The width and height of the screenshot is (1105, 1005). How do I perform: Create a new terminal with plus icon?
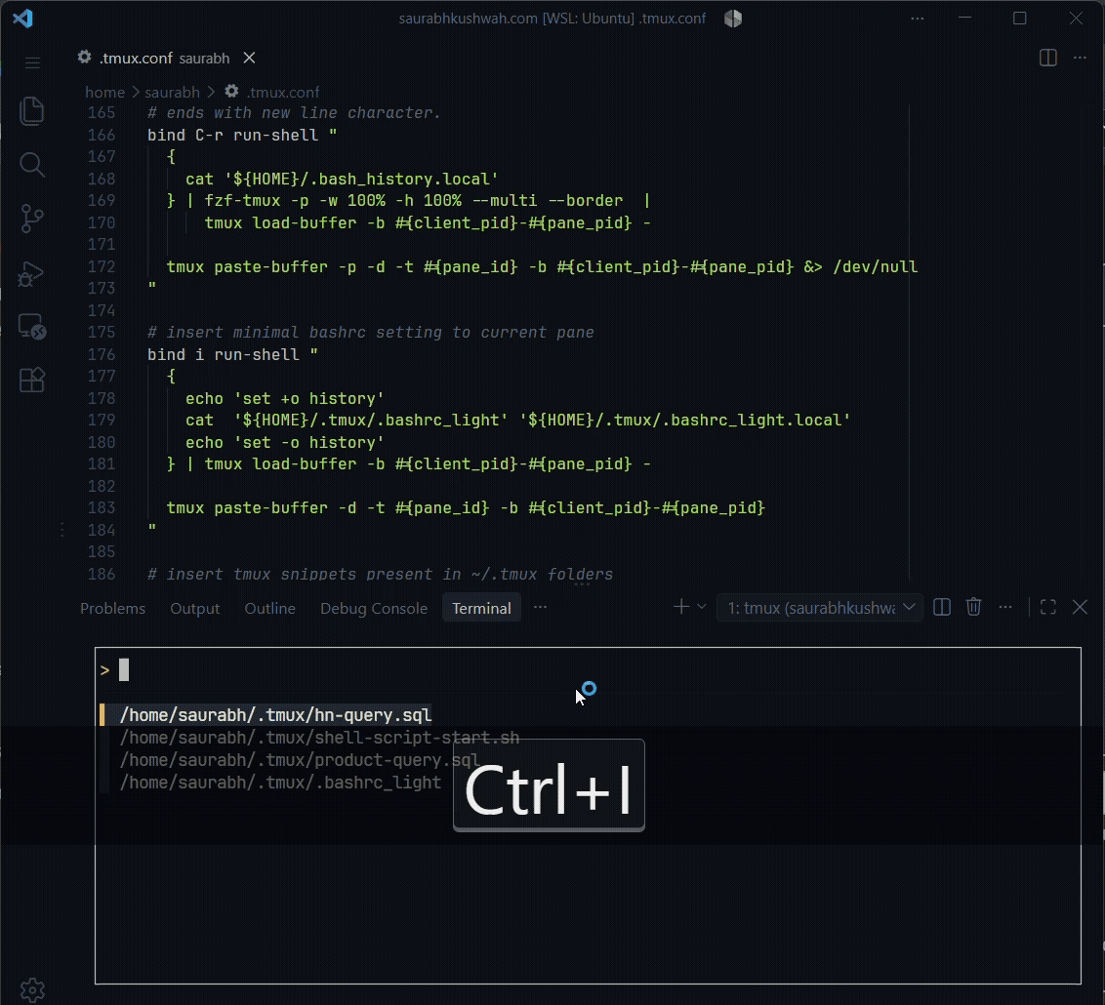point(680,607)
